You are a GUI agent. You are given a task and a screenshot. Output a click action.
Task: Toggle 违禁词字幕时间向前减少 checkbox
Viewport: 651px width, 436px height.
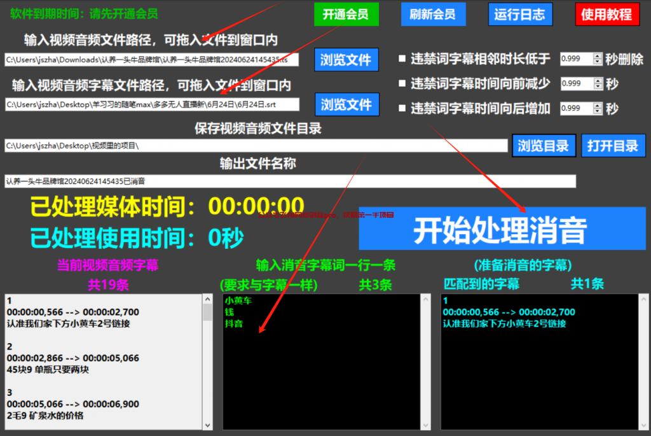coord(402,83)
